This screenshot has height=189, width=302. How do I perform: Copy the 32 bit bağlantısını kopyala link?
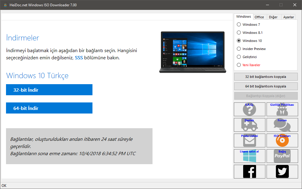click(266, 77)
